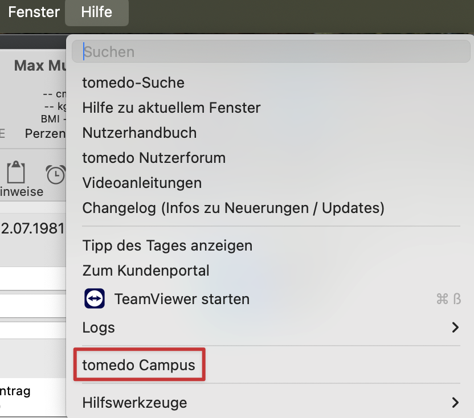Choose tomedo-Suche from the help menu
Screen dimensions: 474x418
point(133,83)
